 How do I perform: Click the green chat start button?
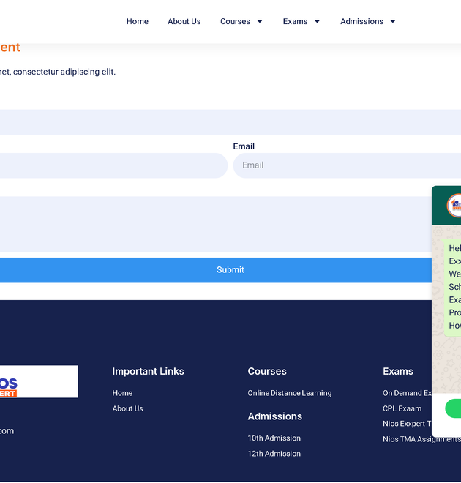tap(453, 408)
